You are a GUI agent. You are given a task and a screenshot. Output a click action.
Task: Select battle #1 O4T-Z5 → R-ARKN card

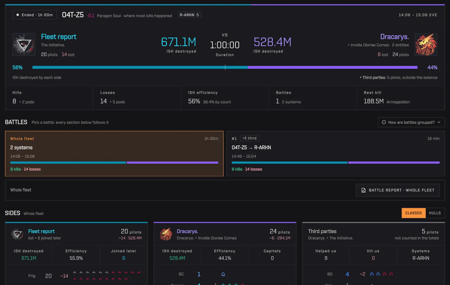[336, 153]
